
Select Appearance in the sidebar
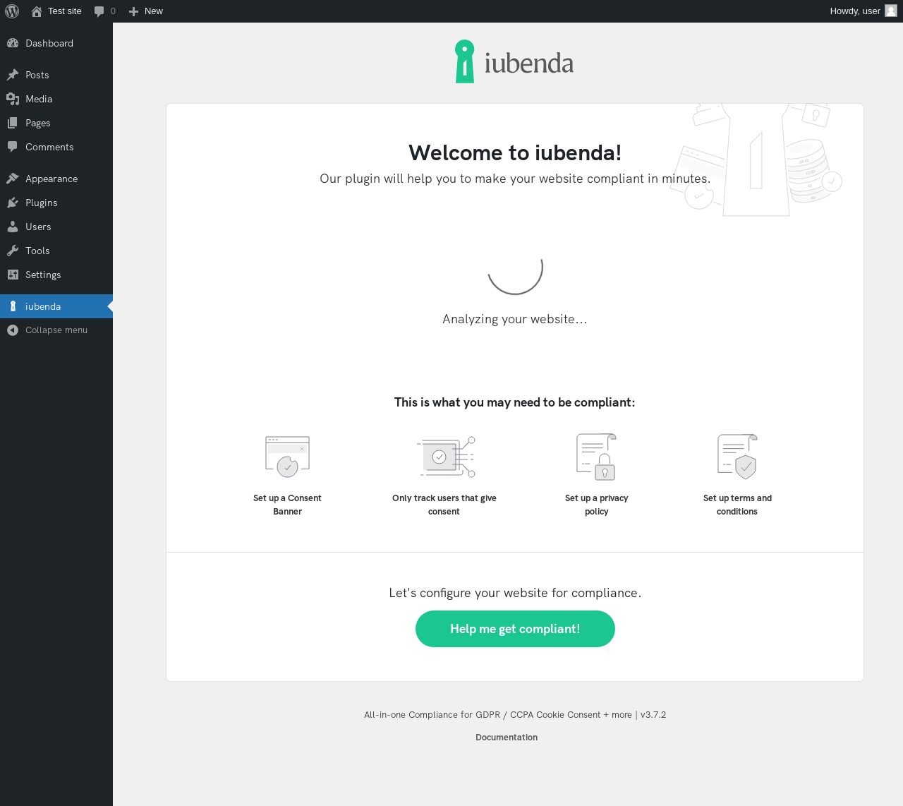pos(56,179)
